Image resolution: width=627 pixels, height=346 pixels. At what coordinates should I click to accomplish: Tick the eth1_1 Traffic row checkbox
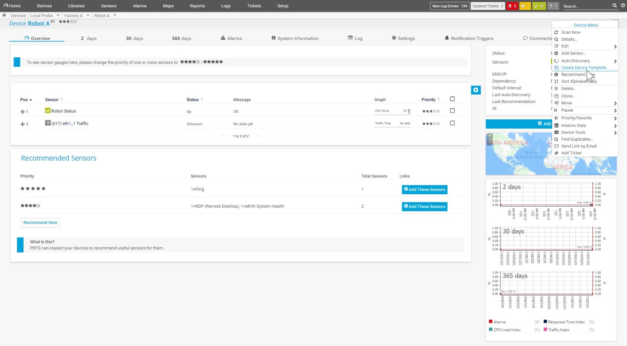(452, 123)
